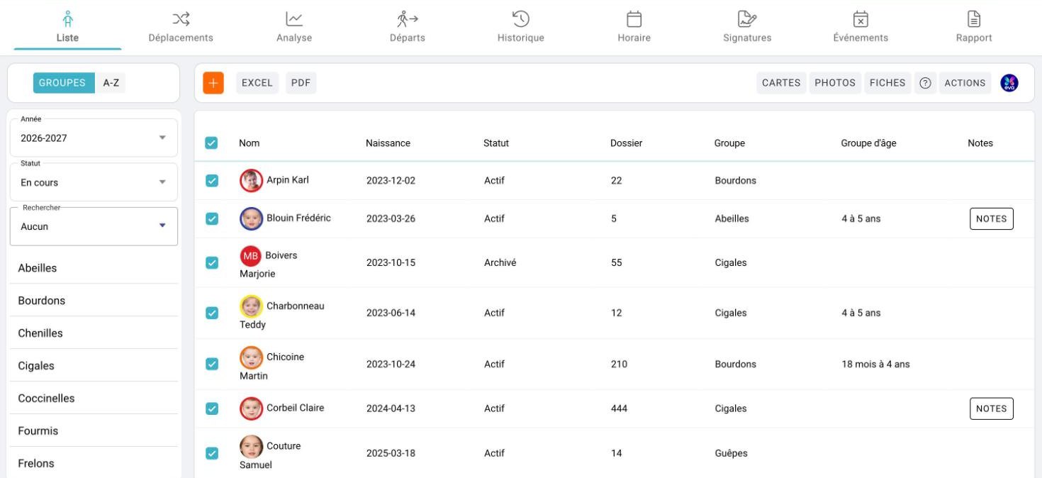Expand the Statut En cours dropdown
The height and width of the screenshot is (478, 1042).
click(x=94, y=182)
